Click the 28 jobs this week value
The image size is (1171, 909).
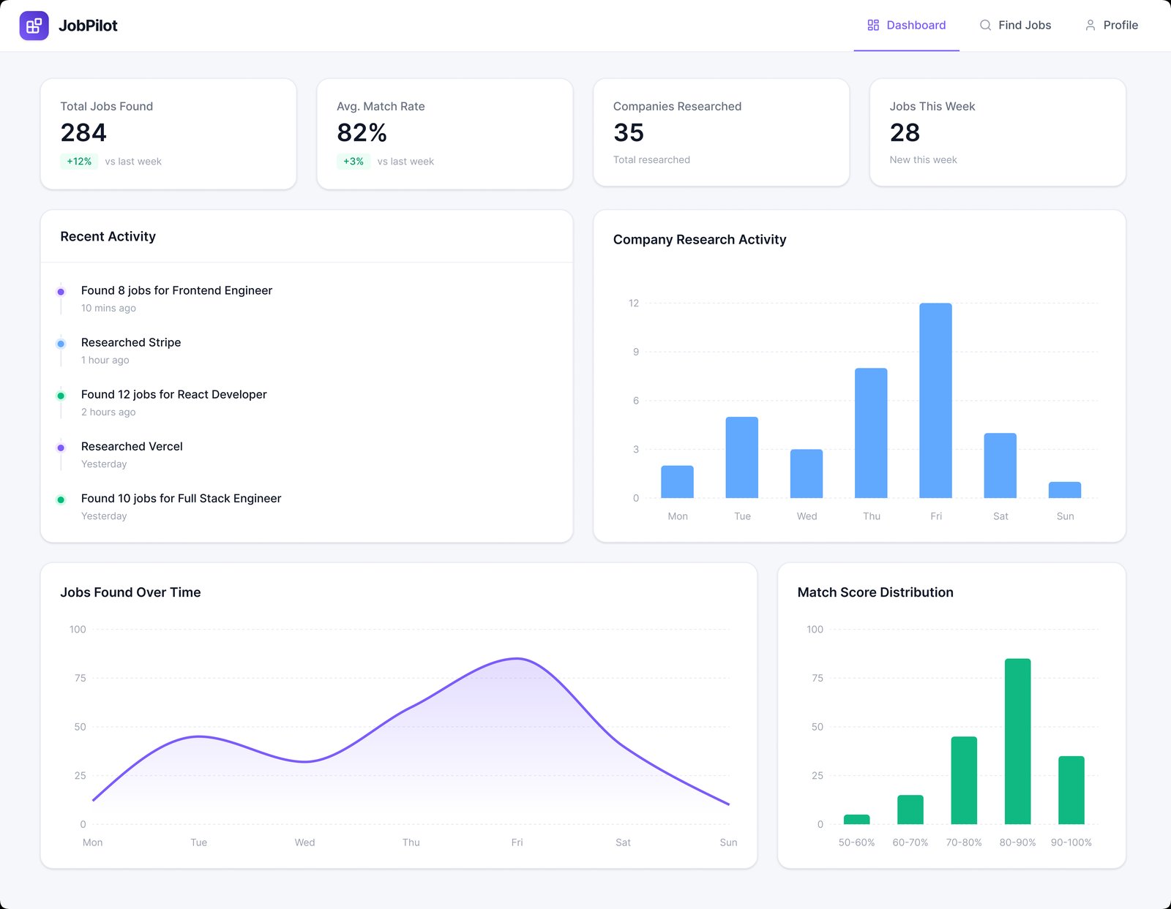tap(905, 132)
